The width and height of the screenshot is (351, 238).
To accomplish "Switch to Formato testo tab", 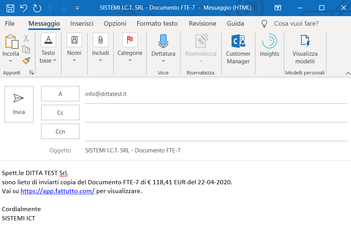I will 157,23.
